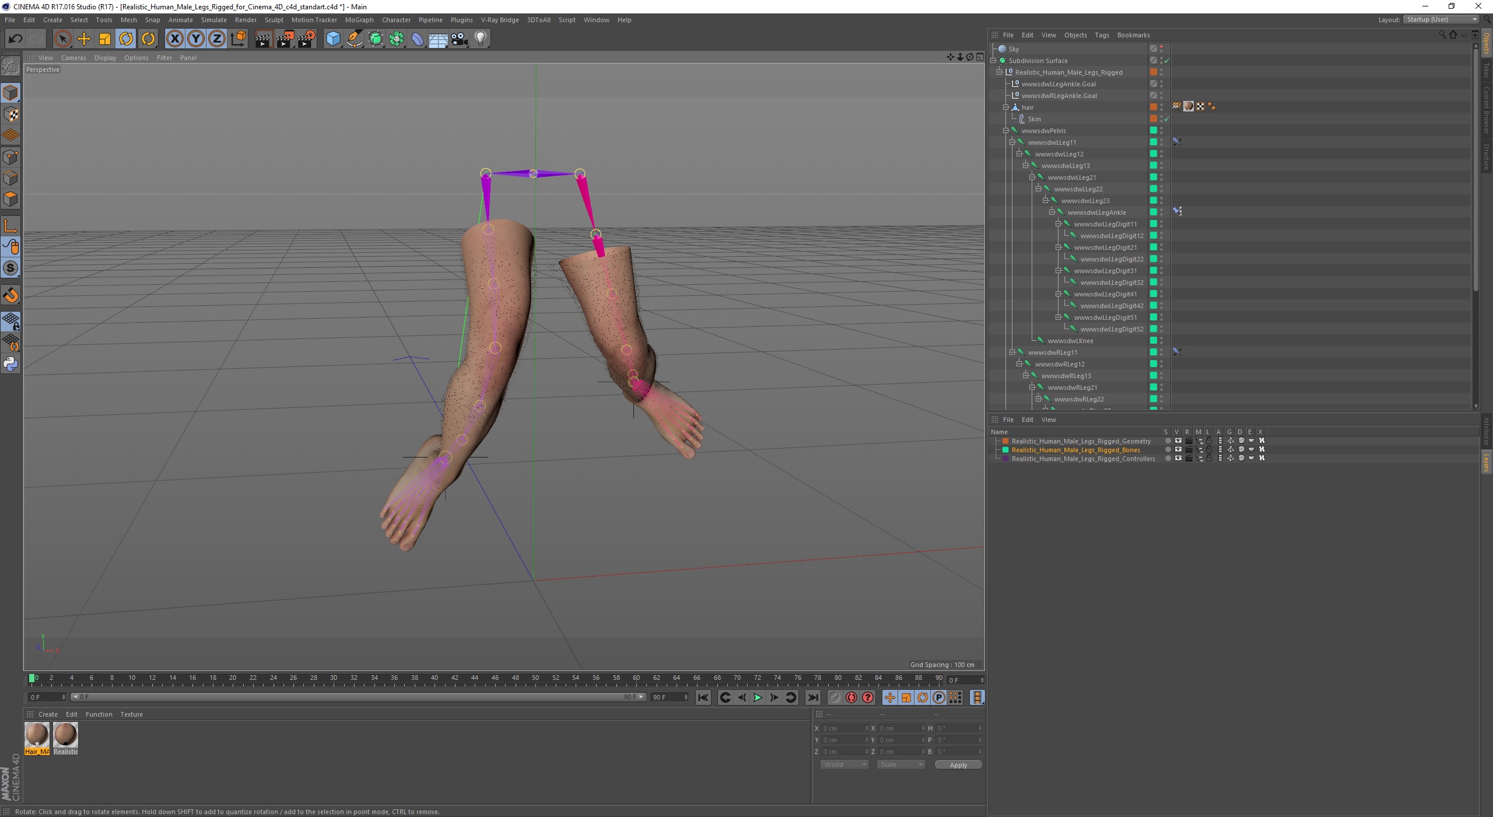Toggle the Y axis lock
Image resolution: width=1493 pixels, height=817 pixels.
[196, 39]
